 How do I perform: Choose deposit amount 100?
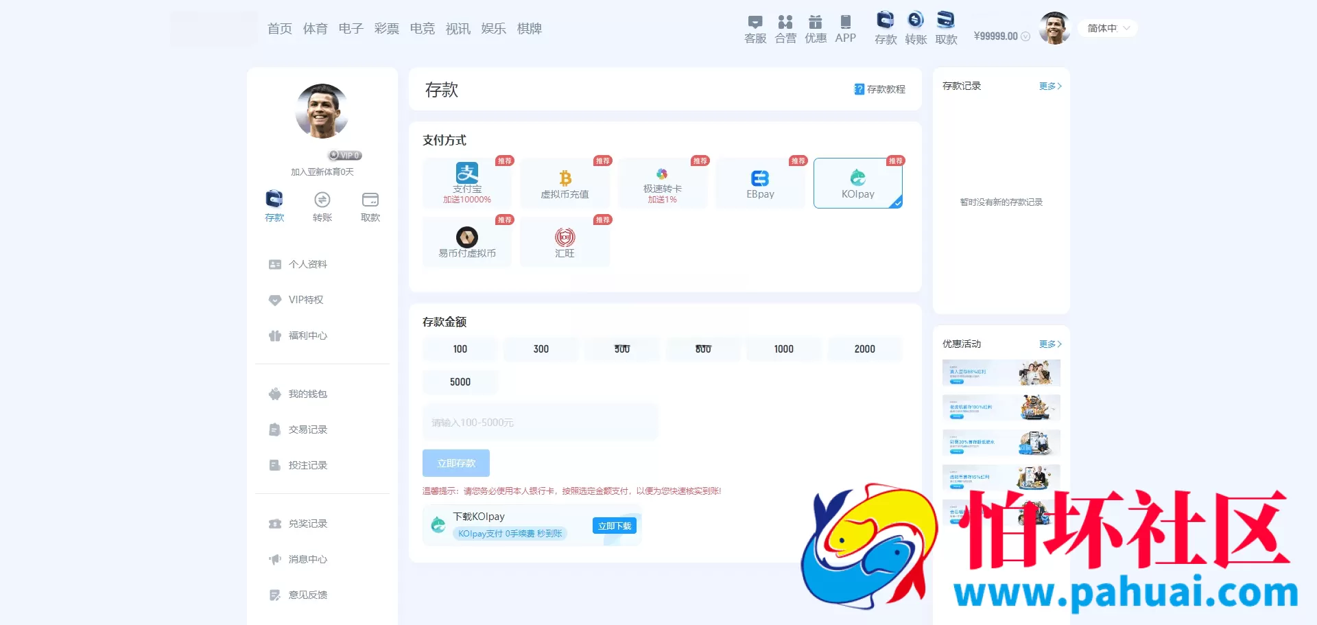pos(460,349)
